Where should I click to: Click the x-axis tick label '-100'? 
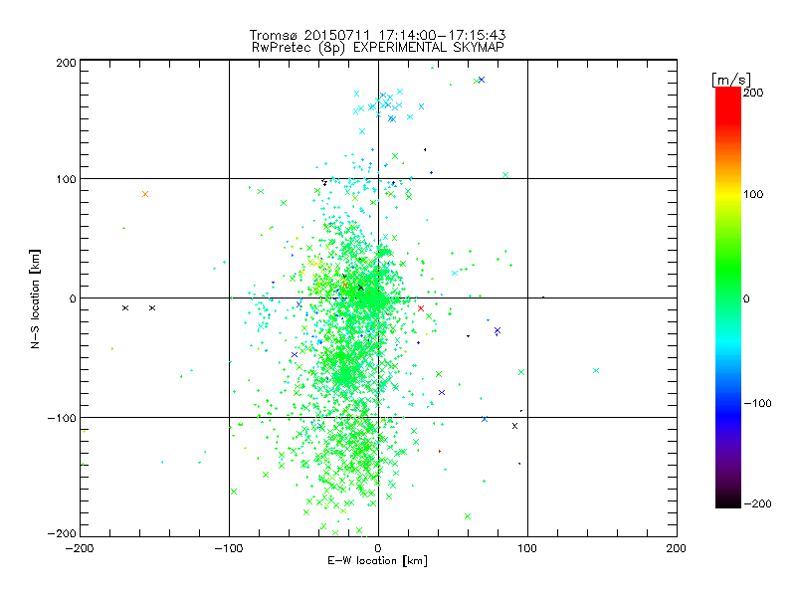click(229, 548)
